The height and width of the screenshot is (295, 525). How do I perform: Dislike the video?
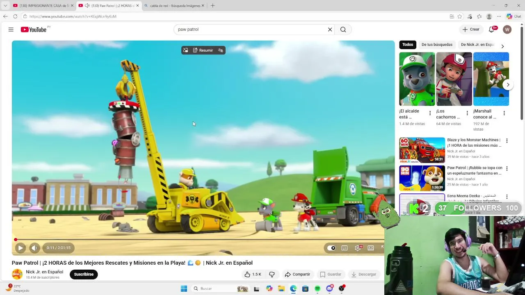(x=272, y=275)
